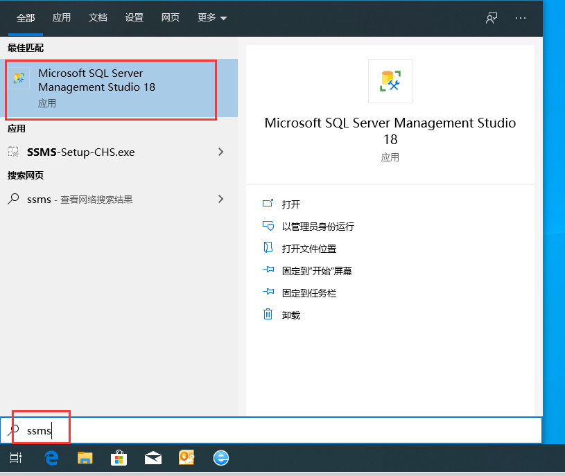Click the Task View taskbar button

(16, 457)
